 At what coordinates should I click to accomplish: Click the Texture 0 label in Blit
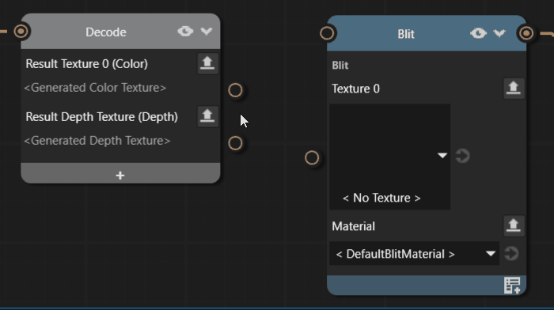tap(355, 89)
